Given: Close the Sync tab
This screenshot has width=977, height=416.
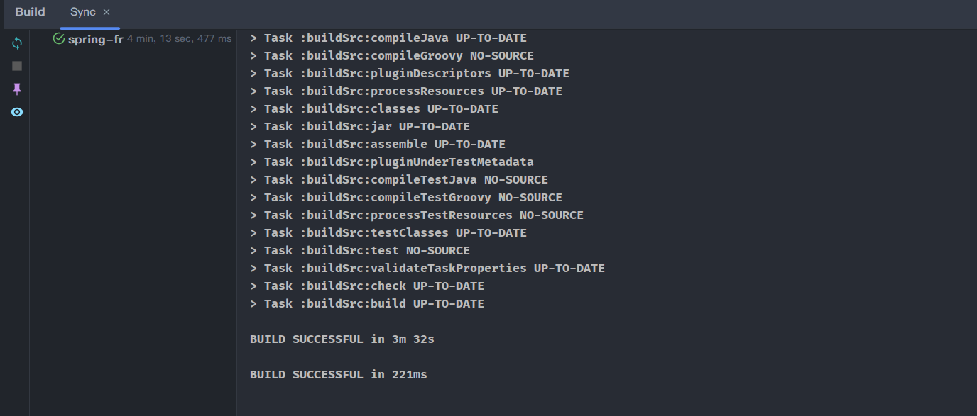Looking at the screenshot, I should click(x=107, y=13).
